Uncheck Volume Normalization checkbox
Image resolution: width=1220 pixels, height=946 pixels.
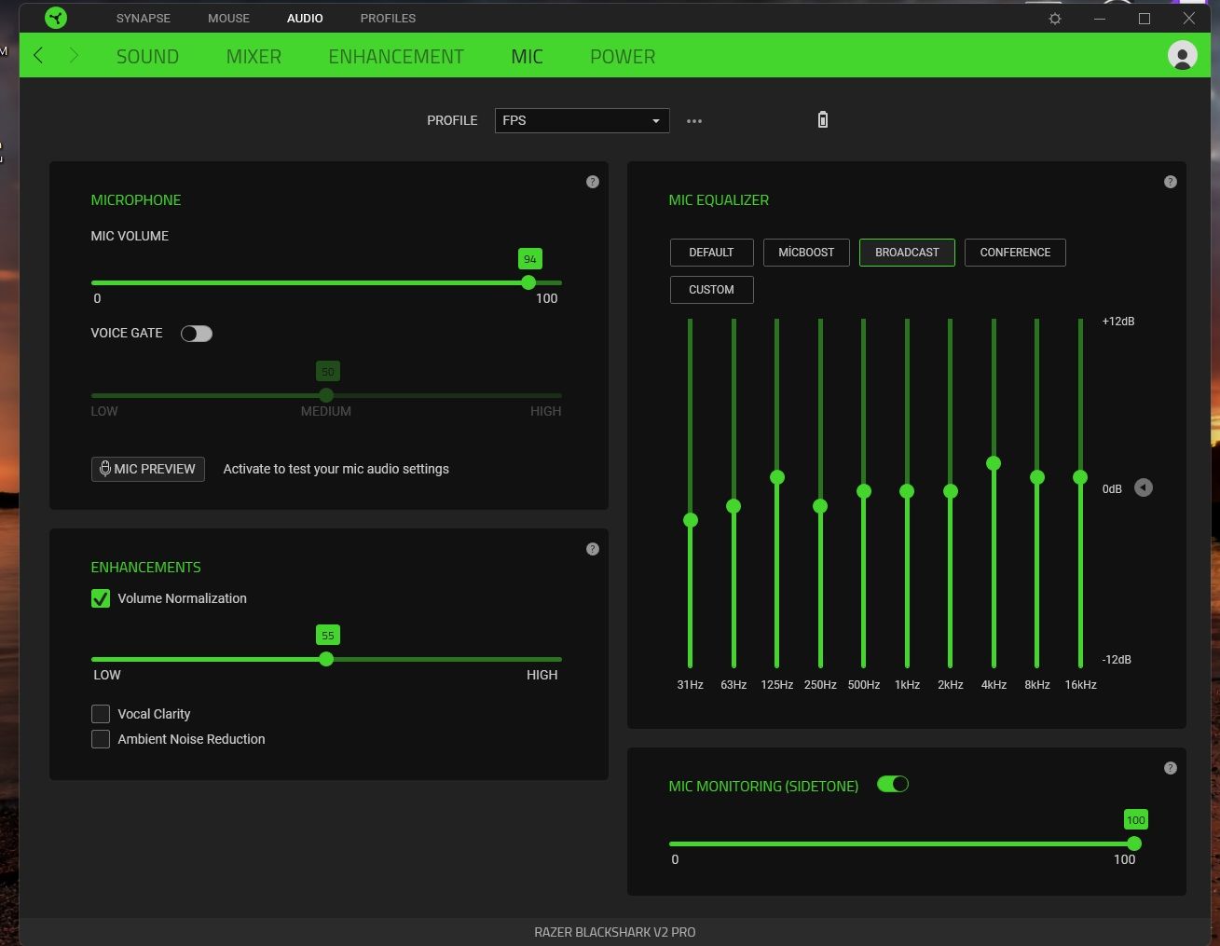101,598
